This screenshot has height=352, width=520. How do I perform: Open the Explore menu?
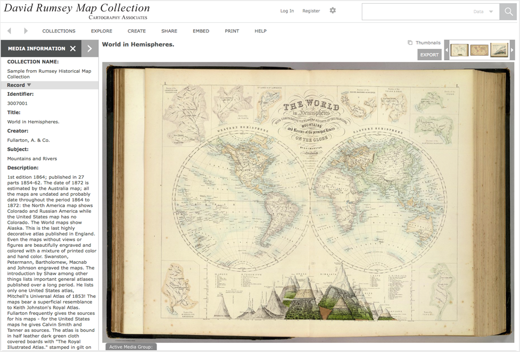[102, 31]
